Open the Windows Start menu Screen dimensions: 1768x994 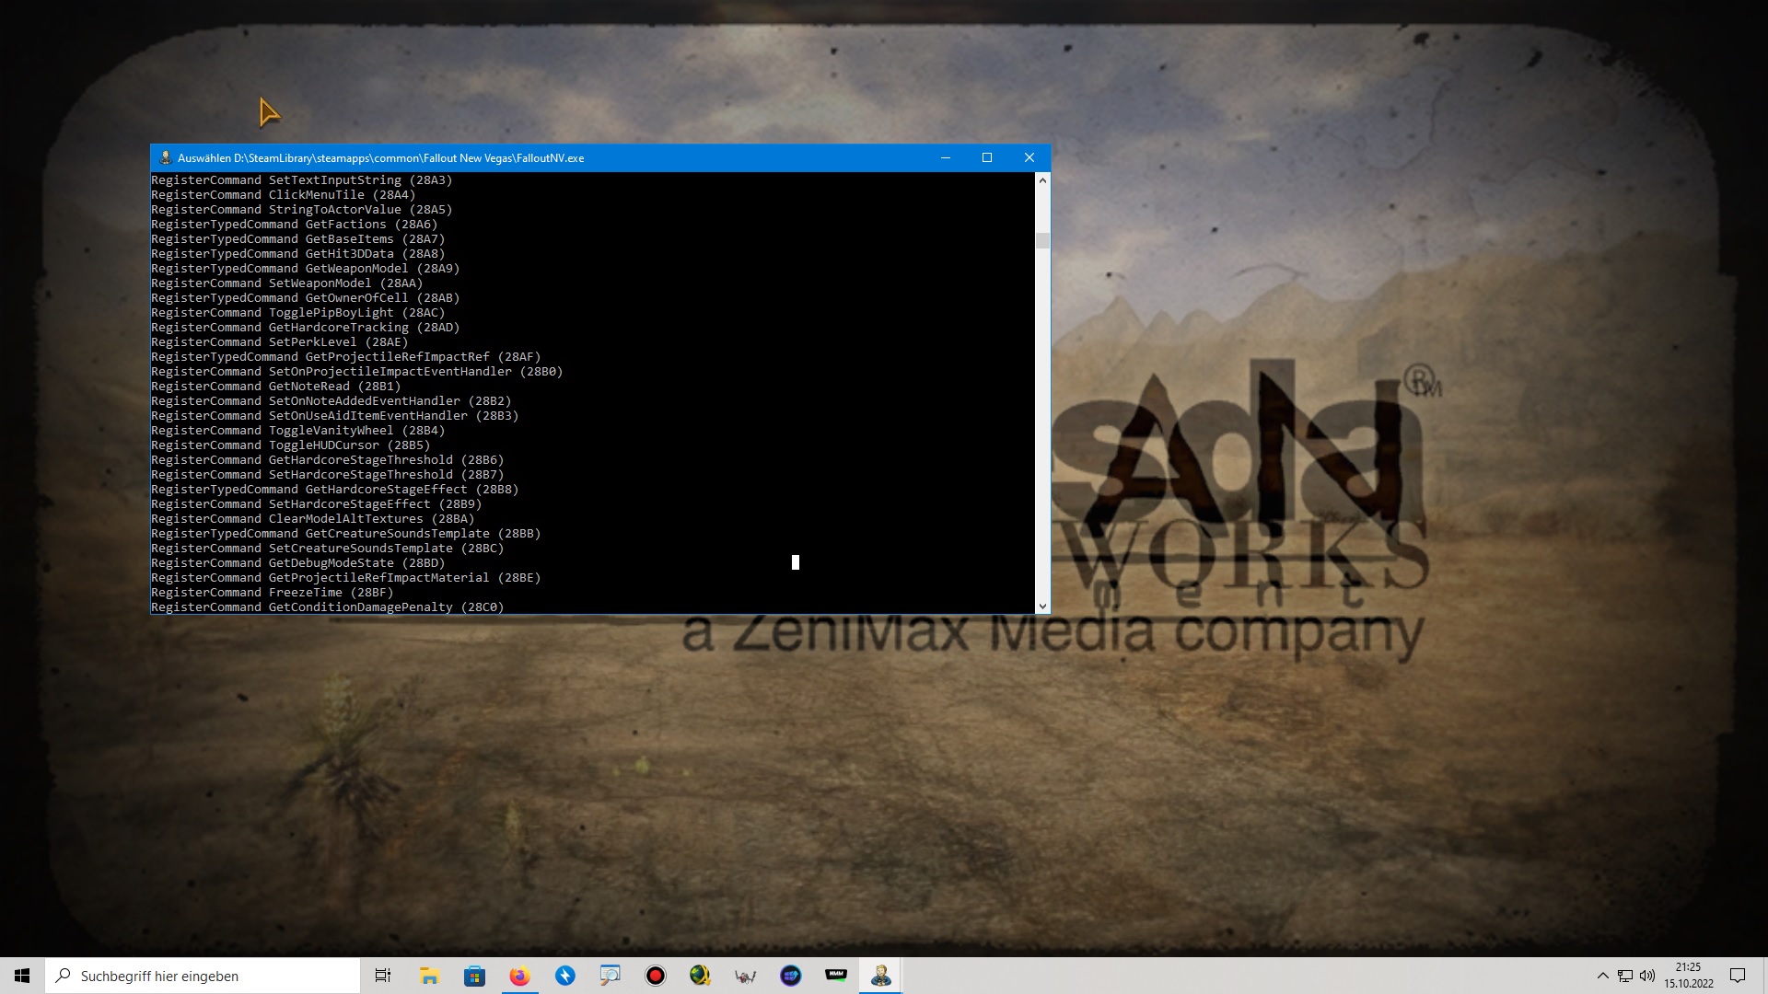[x=22, y=976]
